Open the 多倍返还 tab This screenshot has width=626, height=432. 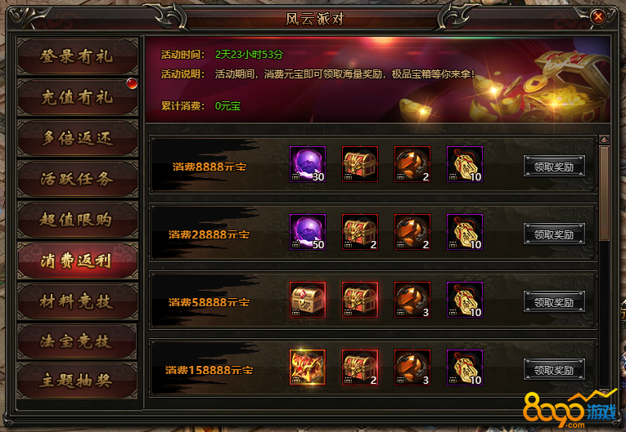[x=78, y=138]
